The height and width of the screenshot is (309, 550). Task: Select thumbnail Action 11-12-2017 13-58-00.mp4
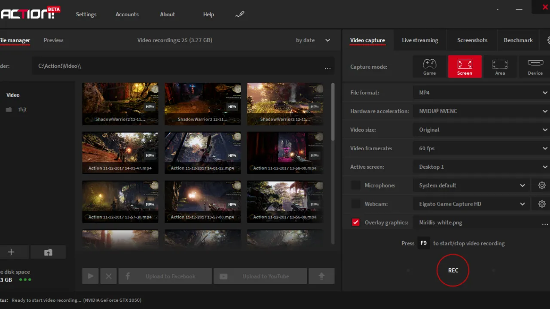tap(285, 153)
